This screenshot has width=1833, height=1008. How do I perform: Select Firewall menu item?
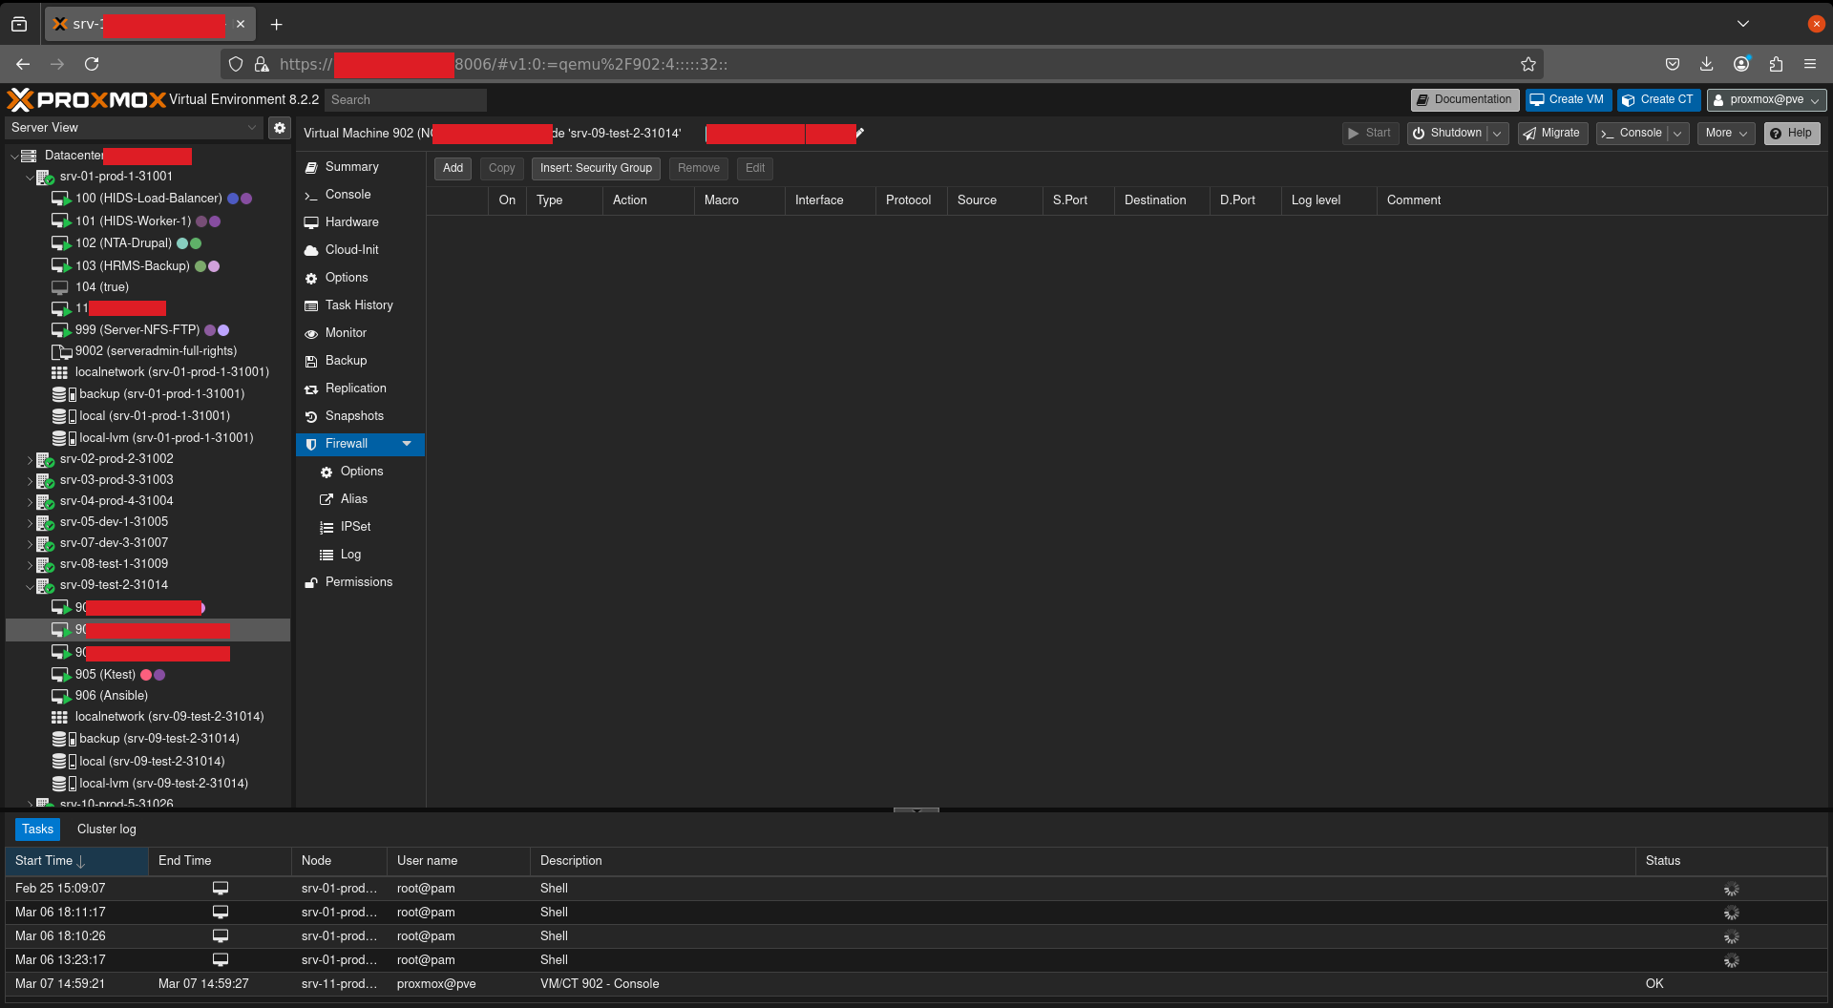[361, 444]
